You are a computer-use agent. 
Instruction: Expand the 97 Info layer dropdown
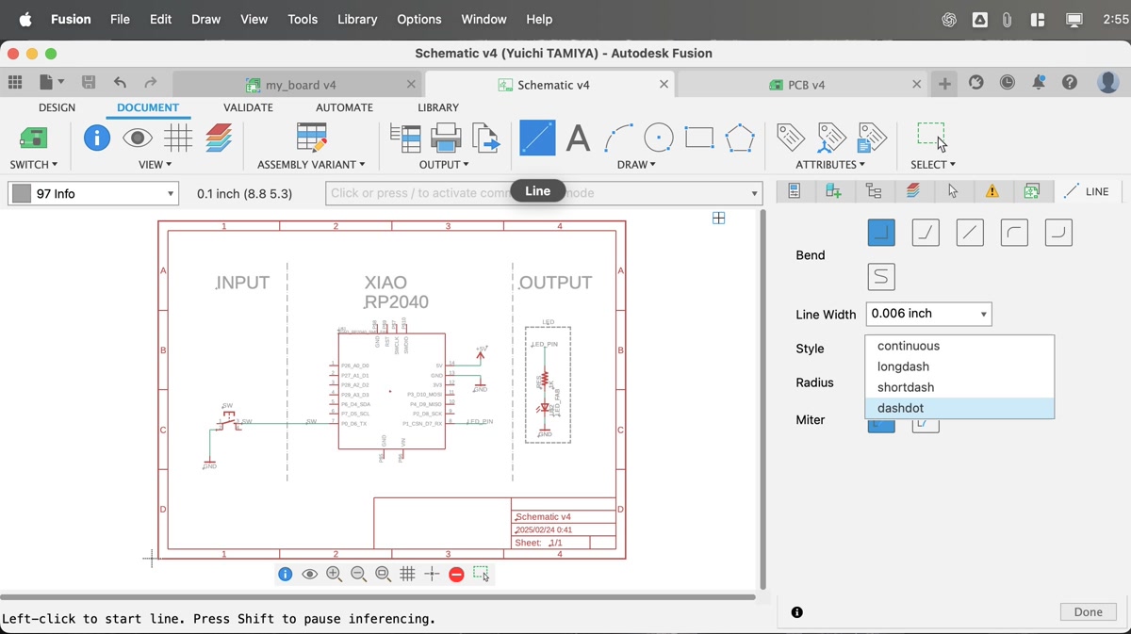[171, 194]
